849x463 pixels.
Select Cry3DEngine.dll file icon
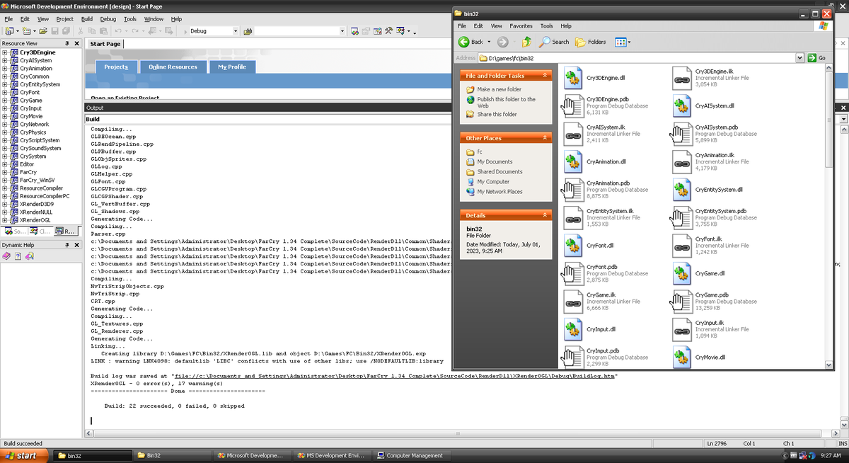click(573, 78)
